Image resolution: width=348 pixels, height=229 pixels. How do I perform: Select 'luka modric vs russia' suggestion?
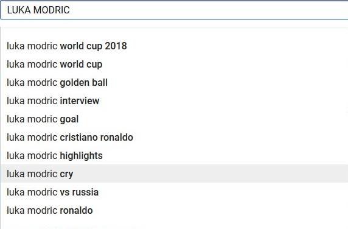point(174,192)
